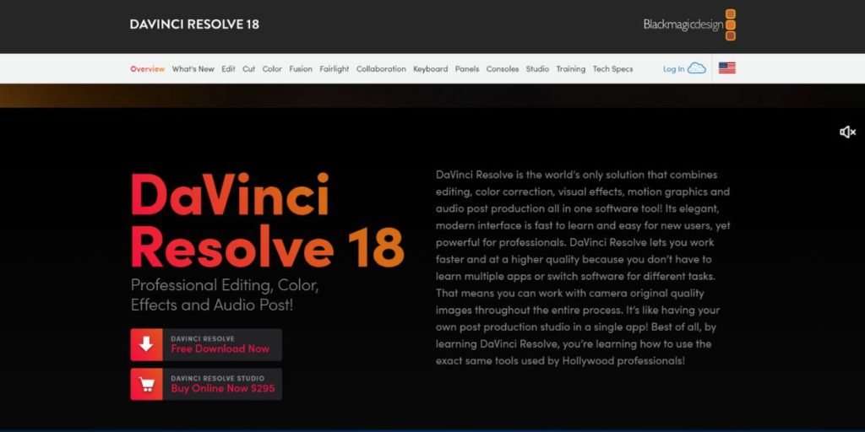Select the Fusion tab
Viewport: 865px width, 432px height.
(301, 69)
